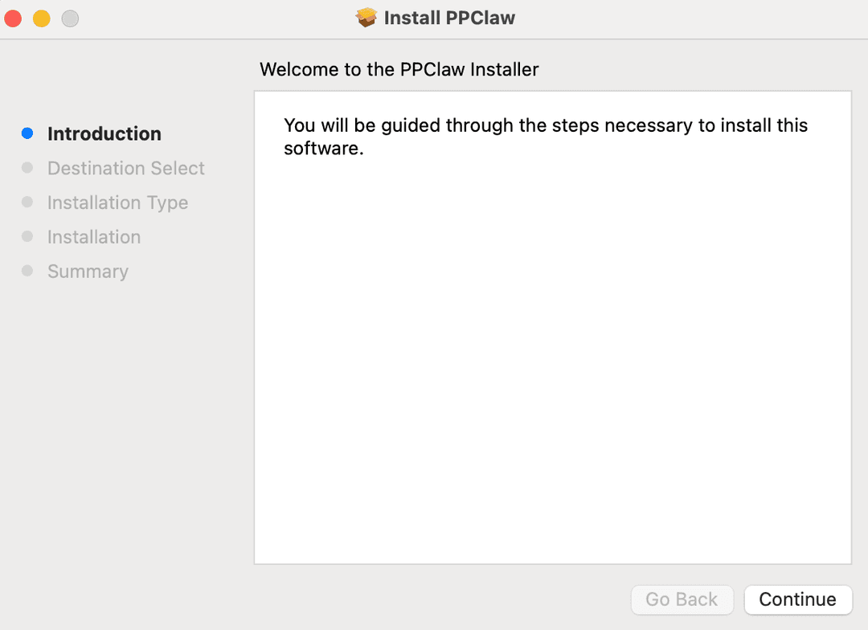This screenshot has width=868, height=630.
Task: Click the grayed Summary label text
Action: [88, 271]
